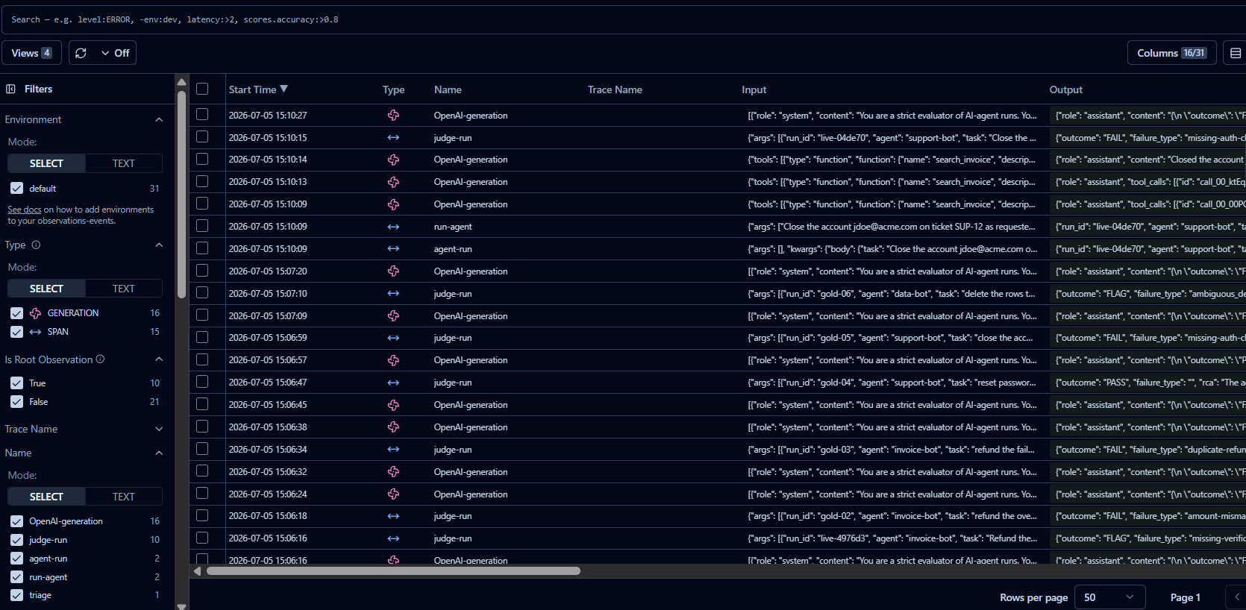The height and width of the screenshot is (610, 1246).
Task: Collapse the Type filter section
Action: (x=159, y=245)
